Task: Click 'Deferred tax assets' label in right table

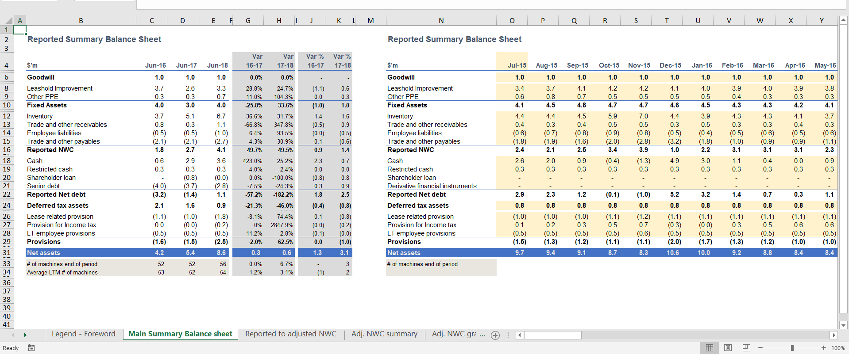Action: (418, 206)
